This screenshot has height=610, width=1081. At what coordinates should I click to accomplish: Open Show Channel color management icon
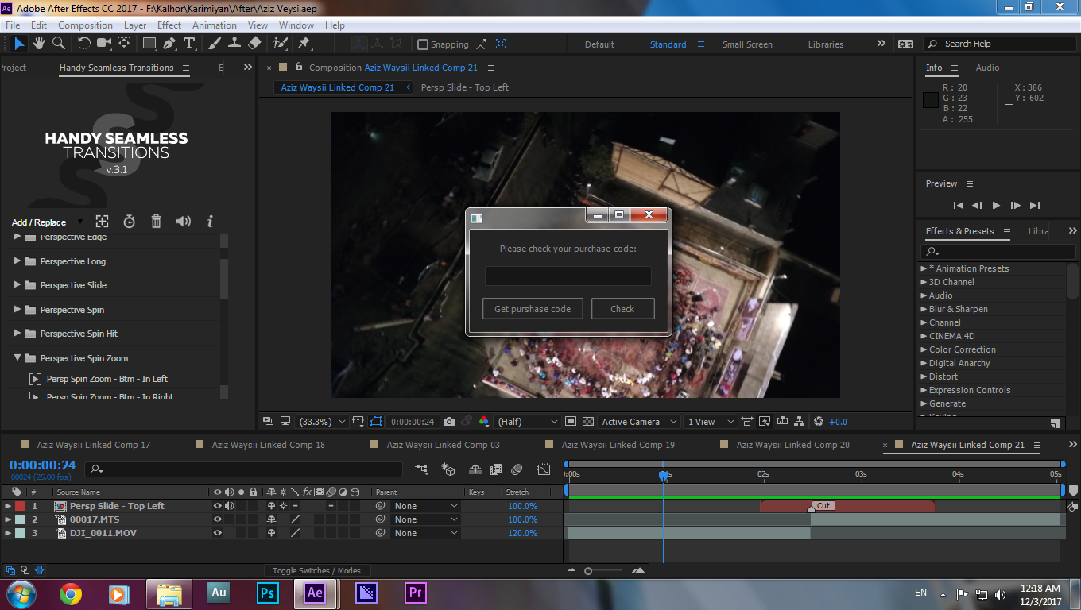(483, 422)
